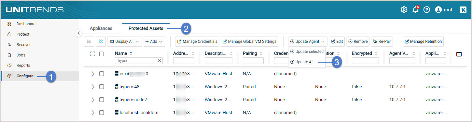
Task: Sort by the Address column arrows
Action: (x=193, y=54)
